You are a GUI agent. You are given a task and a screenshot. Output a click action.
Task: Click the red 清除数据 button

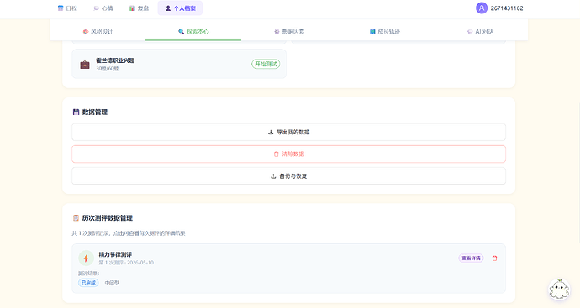[x=288, y=154]
